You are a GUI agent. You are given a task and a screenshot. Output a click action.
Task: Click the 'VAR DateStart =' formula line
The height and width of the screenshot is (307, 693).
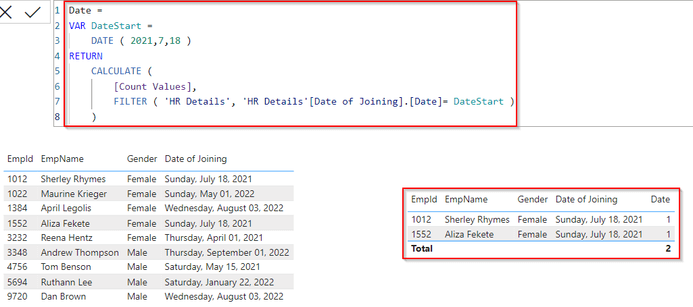pyautogui.click(x=110, y=26)
